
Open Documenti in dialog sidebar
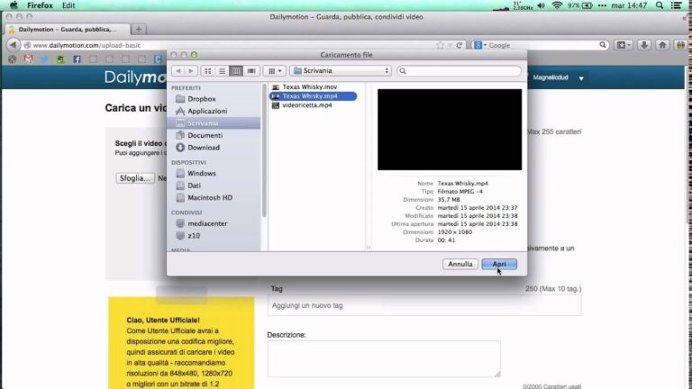[205, 135]
